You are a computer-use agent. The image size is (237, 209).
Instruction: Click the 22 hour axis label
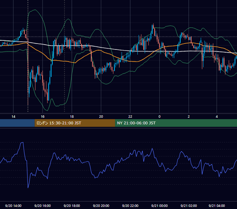(130, 117)
